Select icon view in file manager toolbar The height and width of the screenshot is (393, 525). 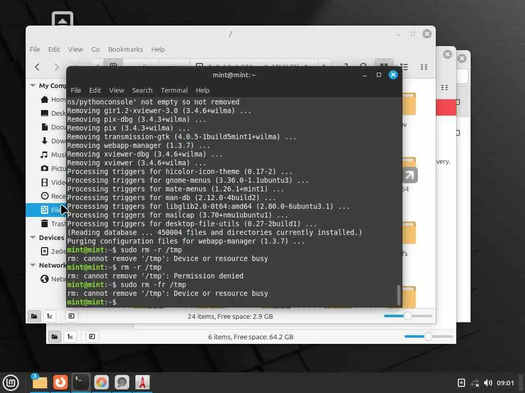coord(383,66)
